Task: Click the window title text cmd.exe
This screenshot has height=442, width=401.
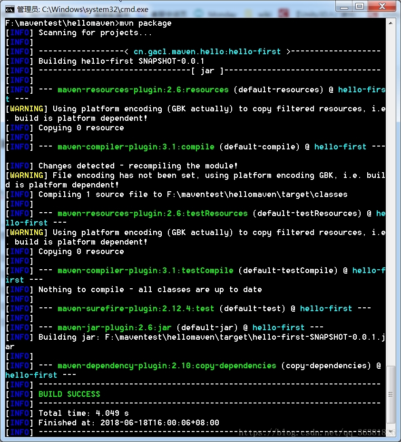Action: tap(83, 10)
